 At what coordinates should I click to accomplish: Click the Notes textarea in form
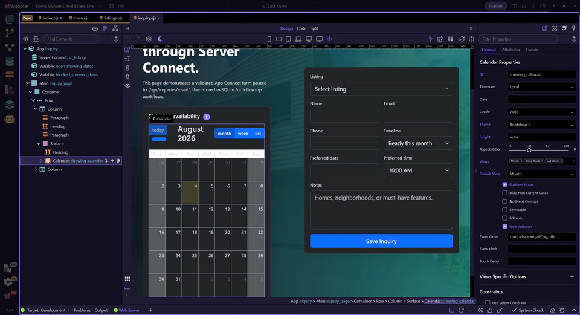pyautogui.click(x=381, y=210)
